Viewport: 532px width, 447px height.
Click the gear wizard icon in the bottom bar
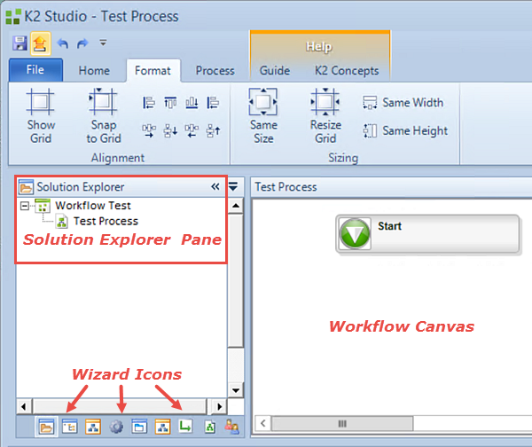click(x=116, y=427)
